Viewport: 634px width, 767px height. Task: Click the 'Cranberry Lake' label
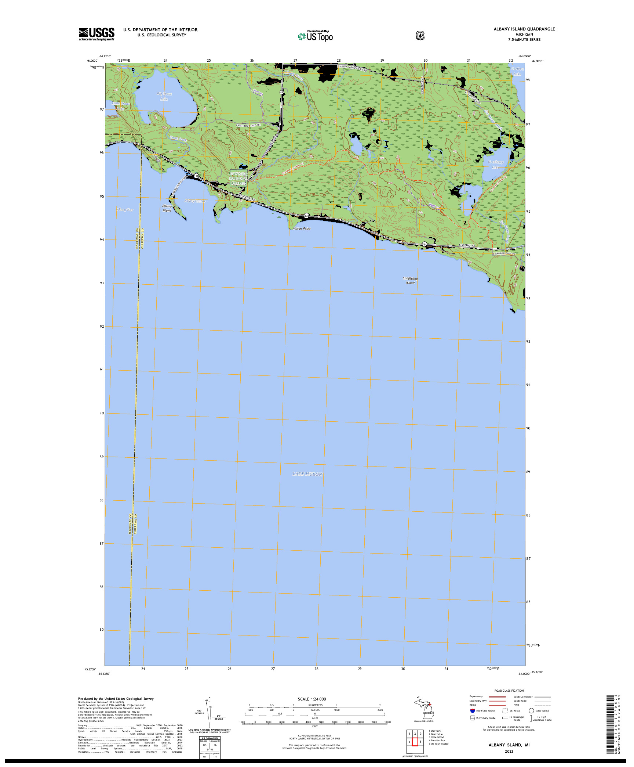(x=496, y=165)
